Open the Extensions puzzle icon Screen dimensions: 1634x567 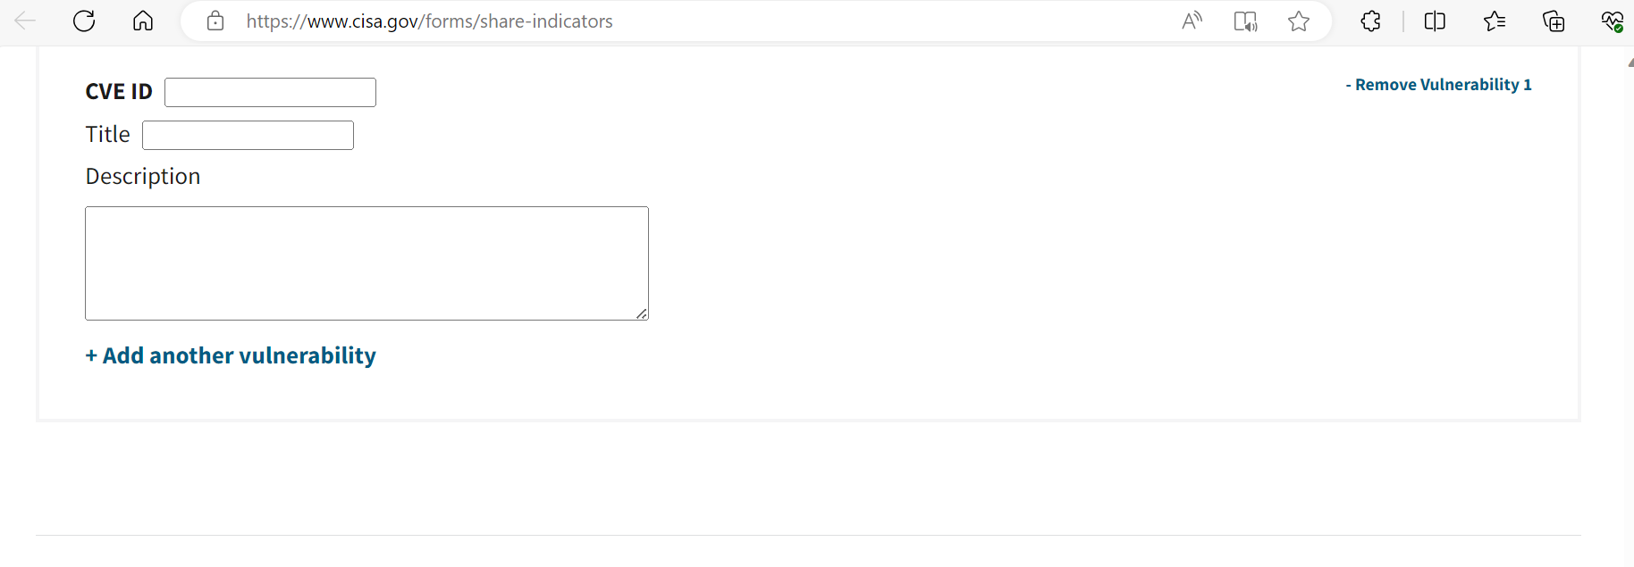coord(1370,21)
